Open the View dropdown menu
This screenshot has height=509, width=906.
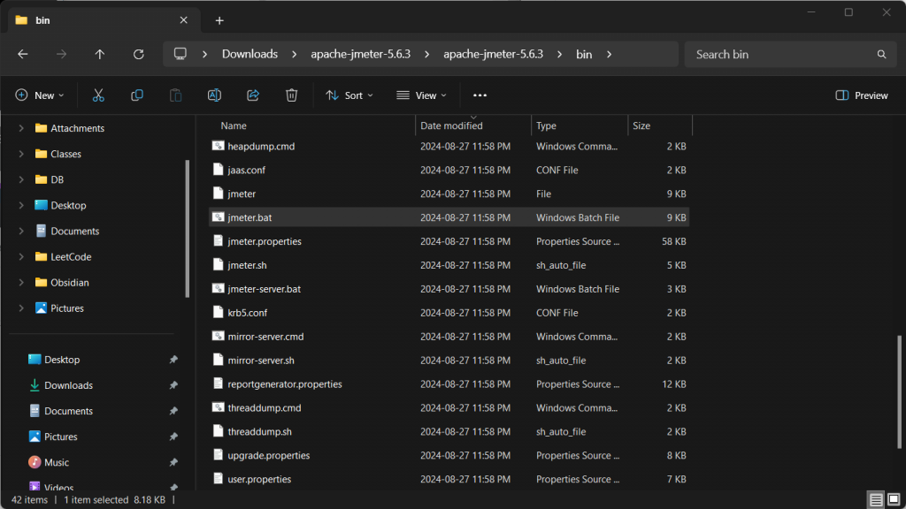point(422,95)
